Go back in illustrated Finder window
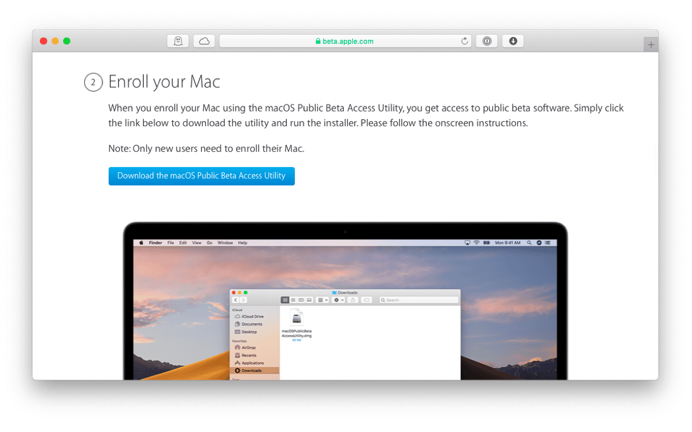This screenshot has height=432, width=692. [236, 300]
